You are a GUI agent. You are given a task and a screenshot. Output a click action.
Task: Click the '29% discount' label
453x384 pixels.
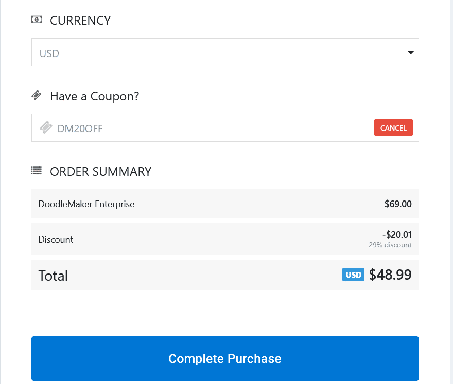[390, 245]
